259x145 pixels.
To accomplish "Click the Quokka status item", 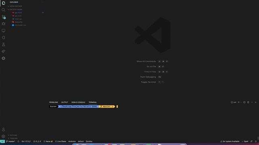I will tap(89, 141).
